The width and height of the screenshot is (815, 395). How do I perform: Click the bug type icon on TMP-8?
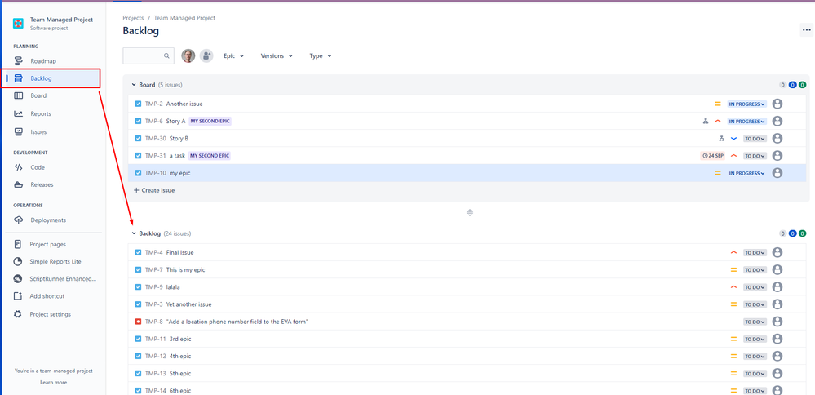[x=138, y=322]
